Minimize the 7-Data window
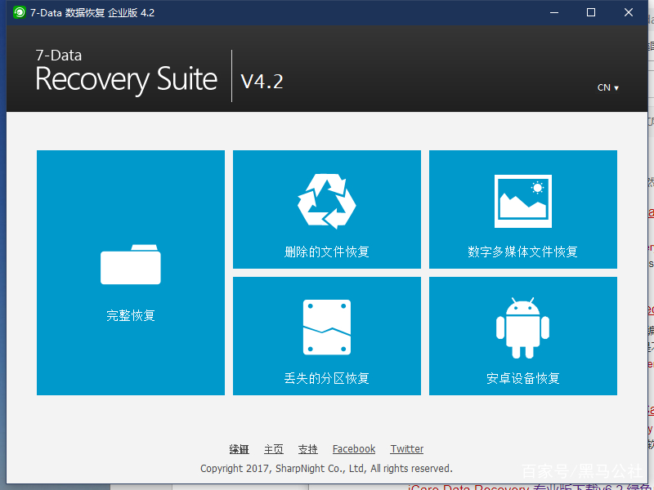The height and width of the screenshot is (490, 654). [554, 12]
